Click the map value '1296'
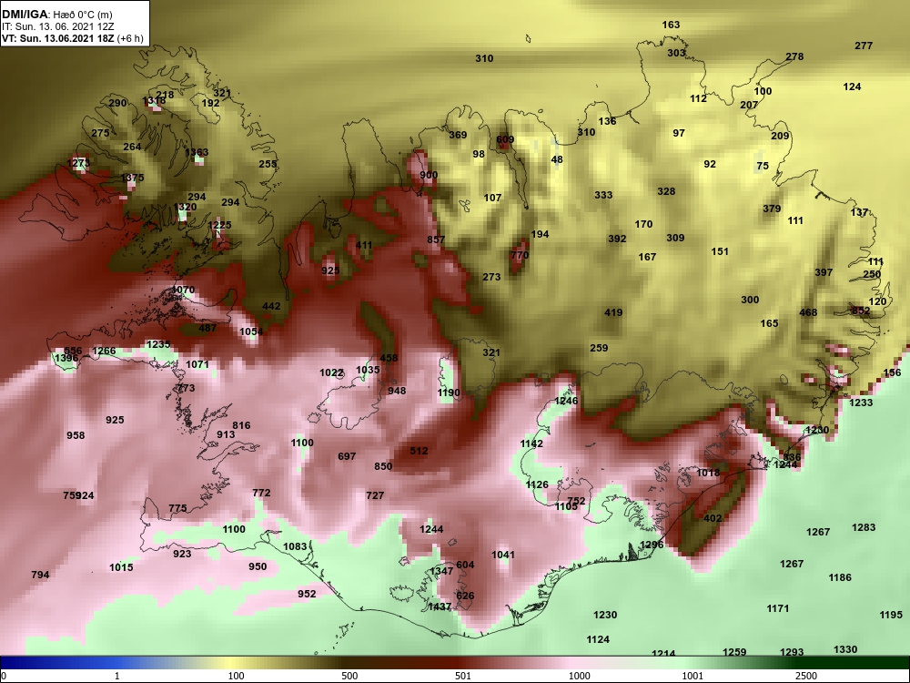 point(652,545)
